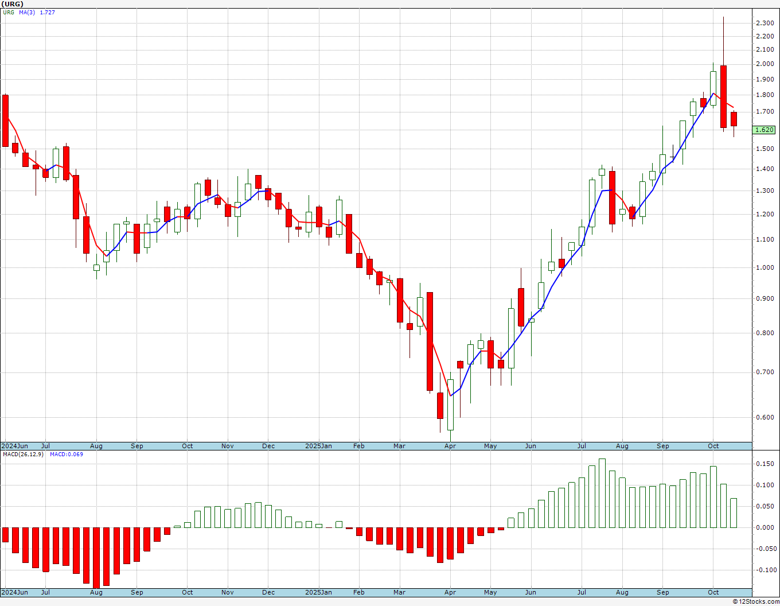
Task: Click May on the price chart time axis
Action: tap(490, 446)
